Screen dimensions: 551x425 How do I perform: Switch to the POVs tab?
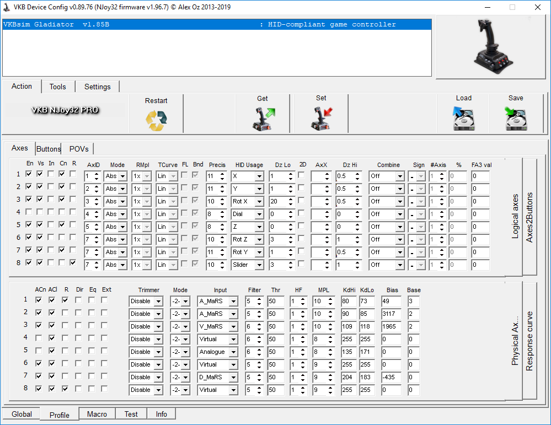click(79, 149)
